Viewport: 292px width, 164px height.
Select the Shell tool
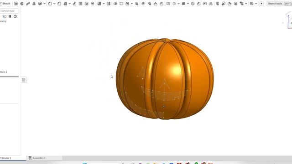80,4
